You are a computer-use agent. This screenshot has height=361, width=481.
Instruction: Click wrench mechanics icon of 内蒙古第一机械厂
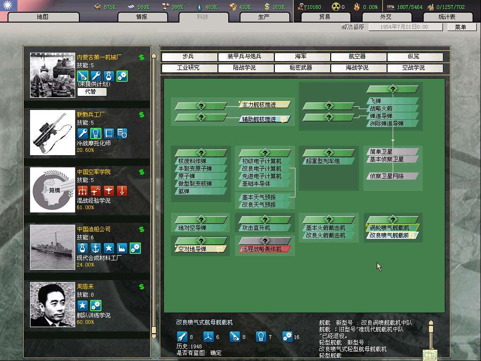pyautogui.click(x=96, y=76)
